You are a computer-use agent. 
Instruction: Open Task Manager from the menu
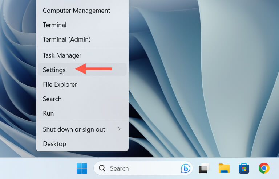82,55
